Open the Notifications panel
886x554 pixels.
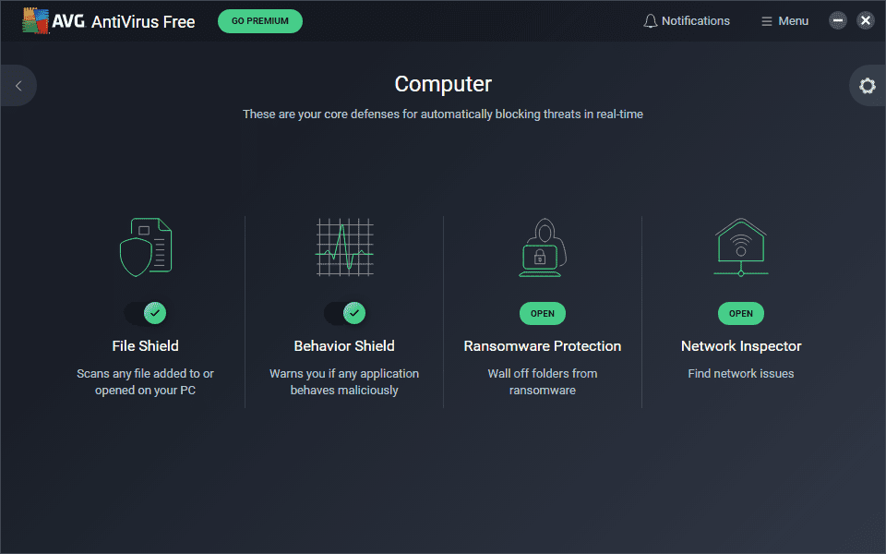(687, 21)
